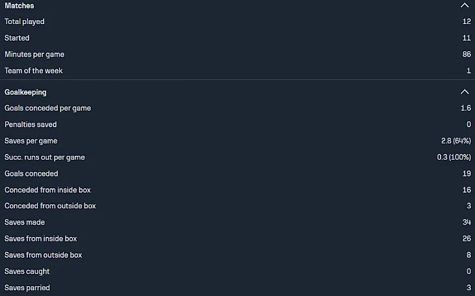Click the Team of the week label
This screenshot has width=475, height=296.
(34, 70)
